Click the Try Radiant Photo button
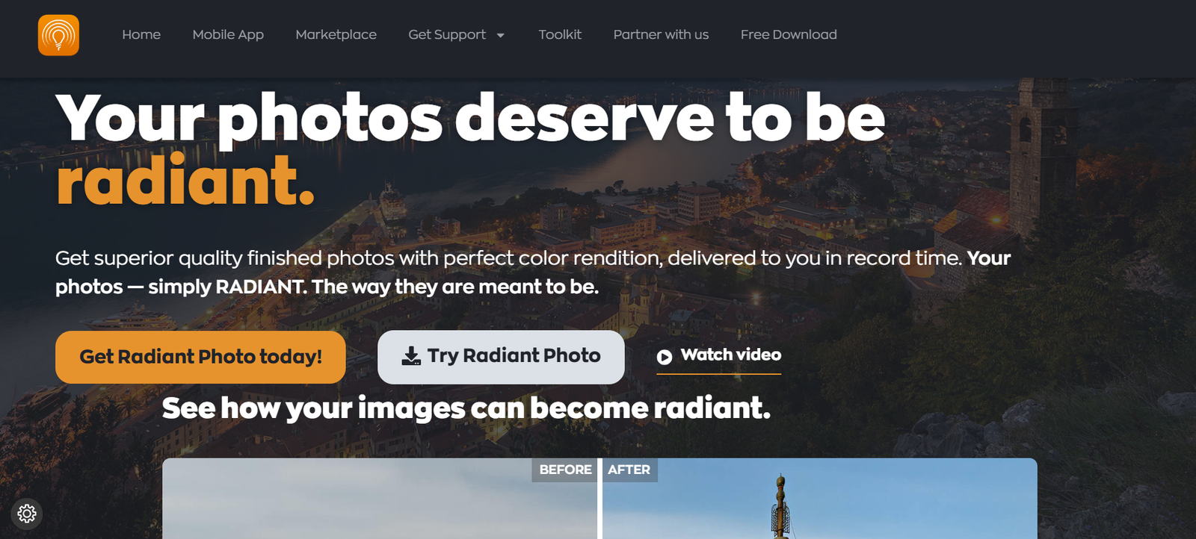The image size is (1196, 539). (x=501, y=357)
